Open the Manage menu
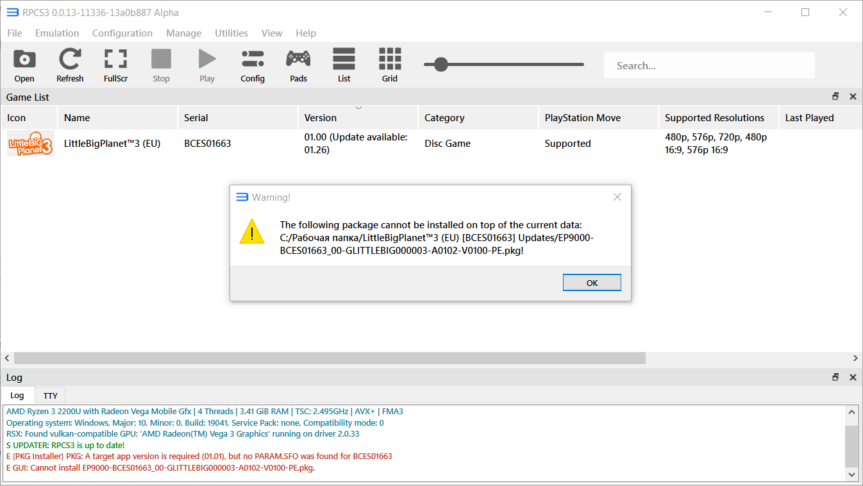This screenshot has width=863, height=486. pyautogui.click(x=183, y=33)
